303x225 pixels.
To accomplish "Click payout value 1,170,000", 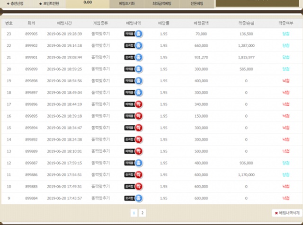I will pos(246,175).
